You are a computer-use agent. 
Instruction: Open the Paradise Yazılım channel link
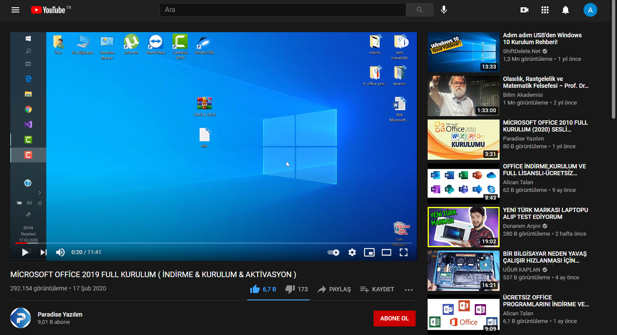click(60, 314)
